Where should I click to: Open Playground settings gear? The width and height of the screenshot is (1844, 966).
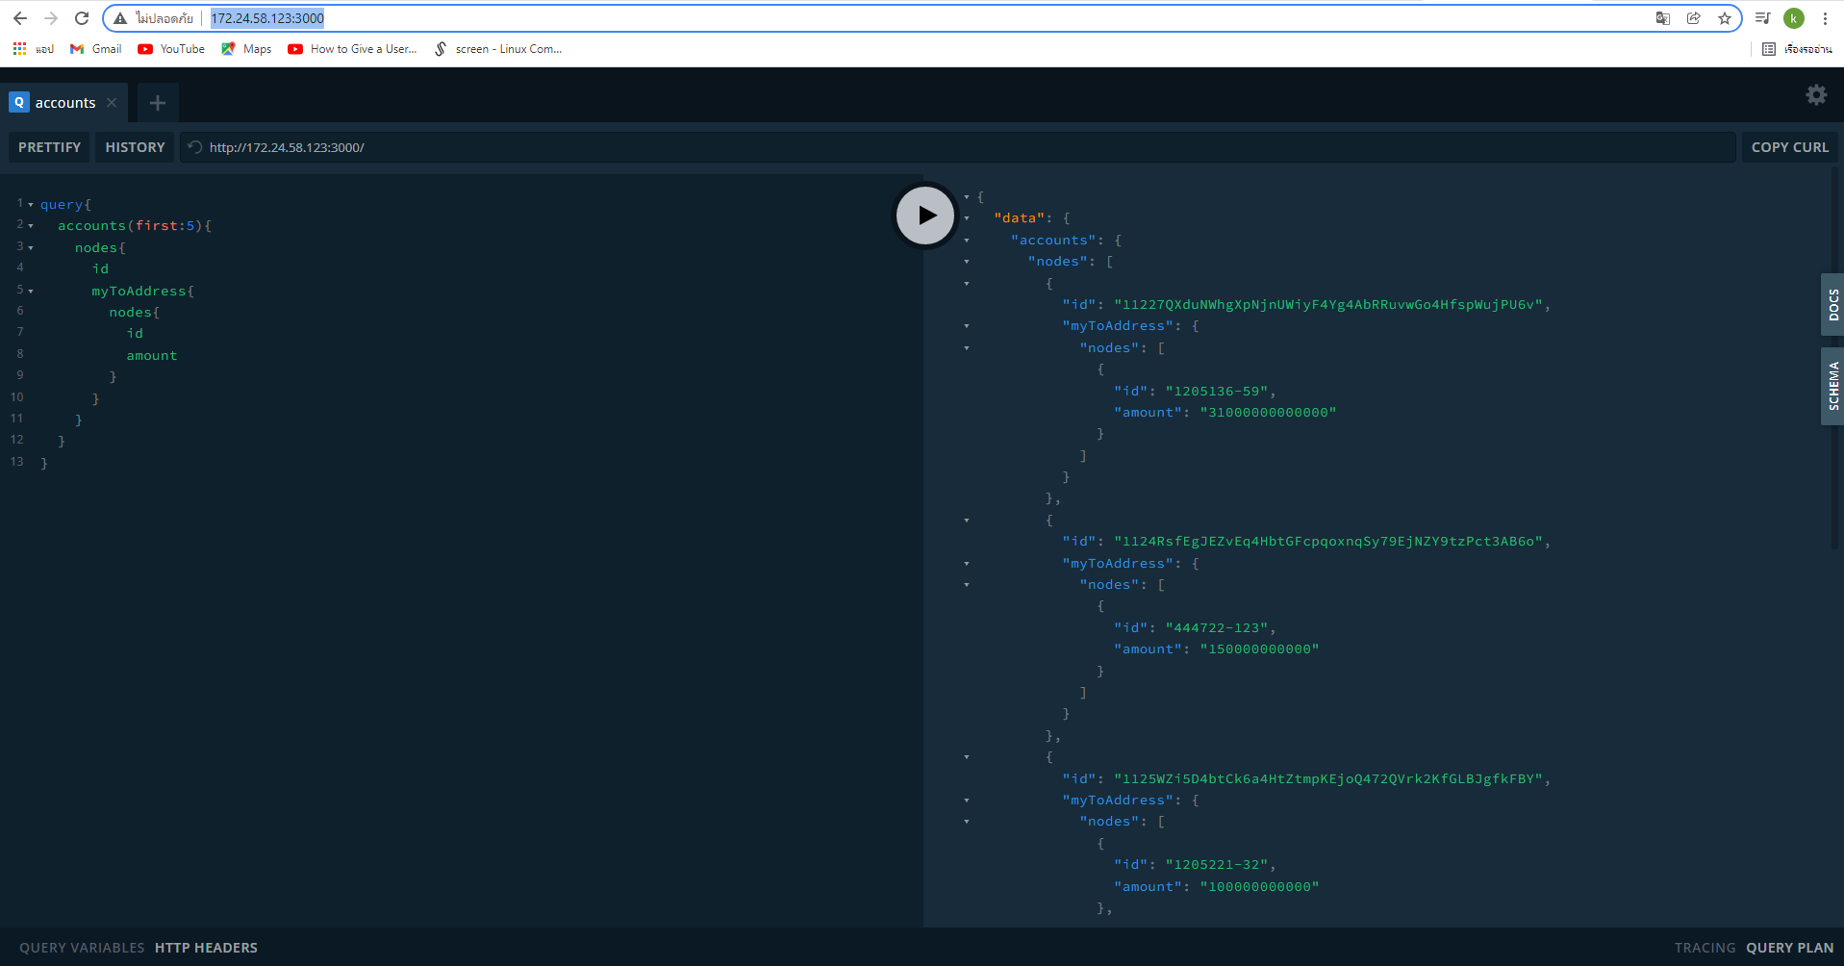coord(1815,94)
